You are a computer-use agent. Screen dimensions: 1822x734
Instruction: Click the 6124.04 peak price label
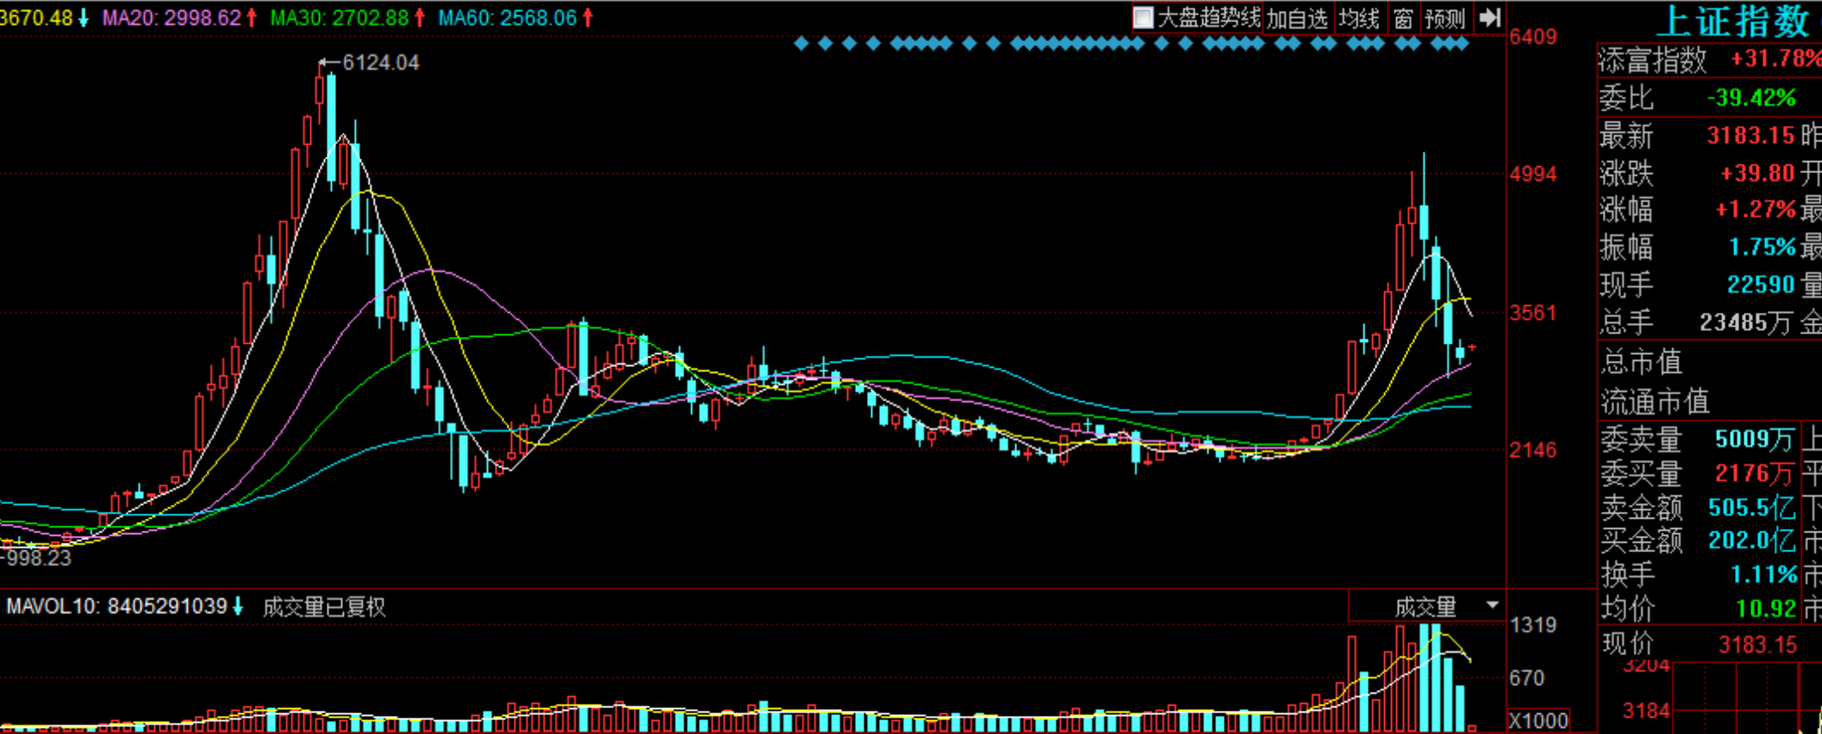pos(380,63)
